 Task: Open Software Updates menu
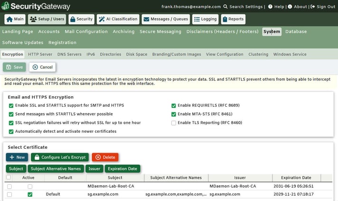tap(23, 43)
